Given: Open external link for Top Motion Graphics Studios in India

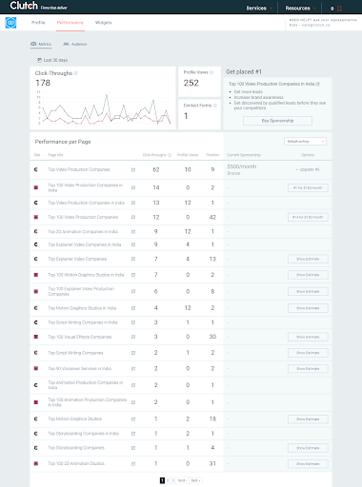Looking at the screenshot, I should [x=133, y=308].
